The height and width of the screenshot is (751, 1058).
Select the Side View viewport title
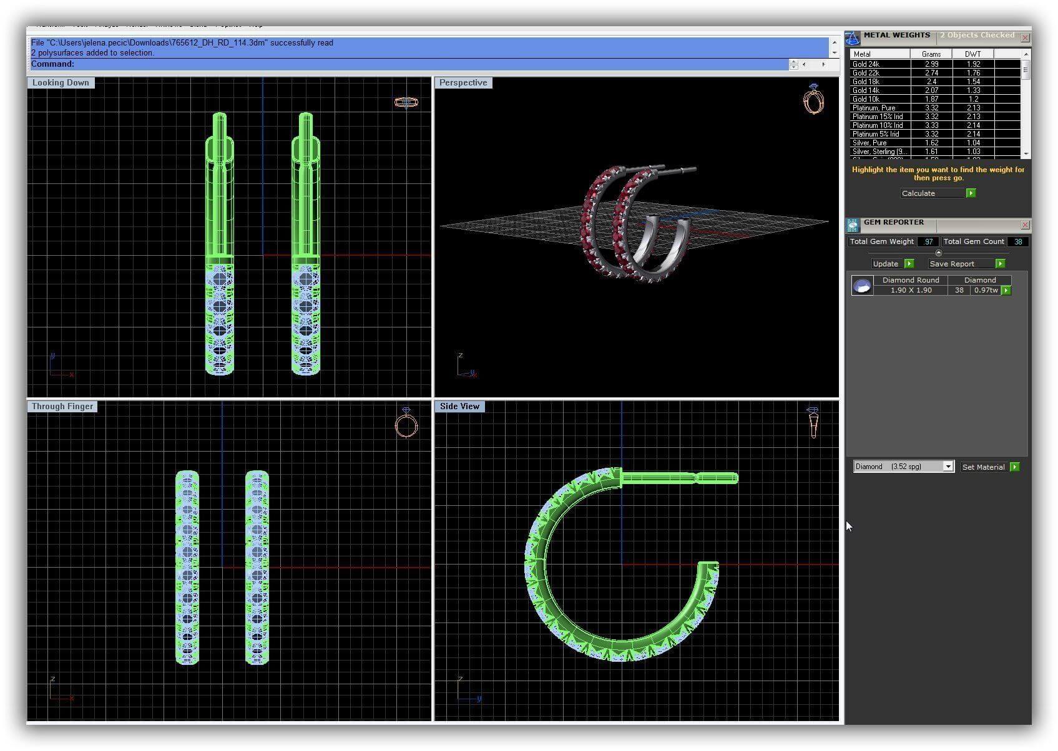(459, 407)
